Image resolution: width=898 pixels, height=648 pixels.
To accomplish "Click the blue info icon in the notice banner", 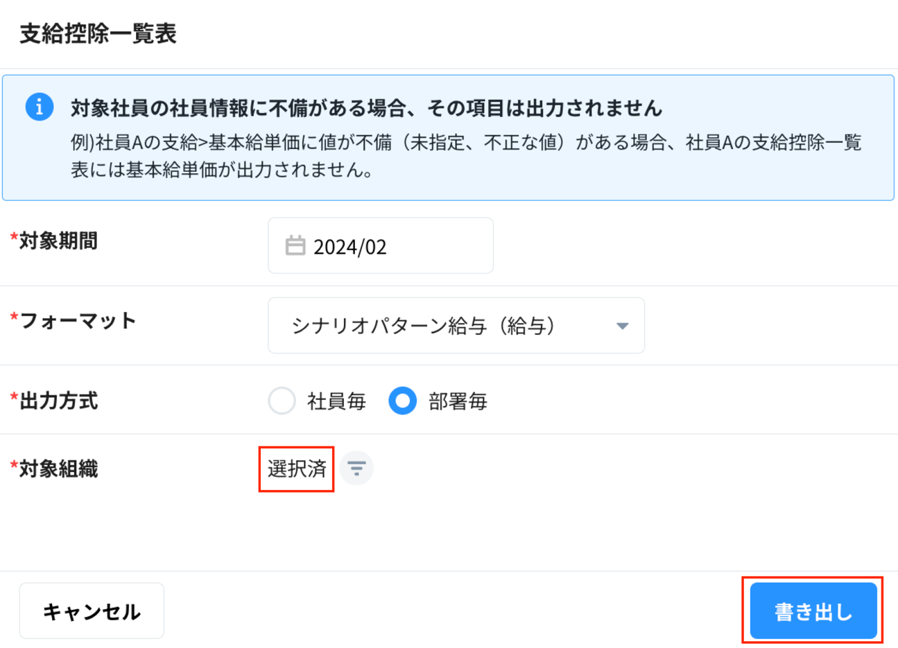I will (x=40, y=107).
